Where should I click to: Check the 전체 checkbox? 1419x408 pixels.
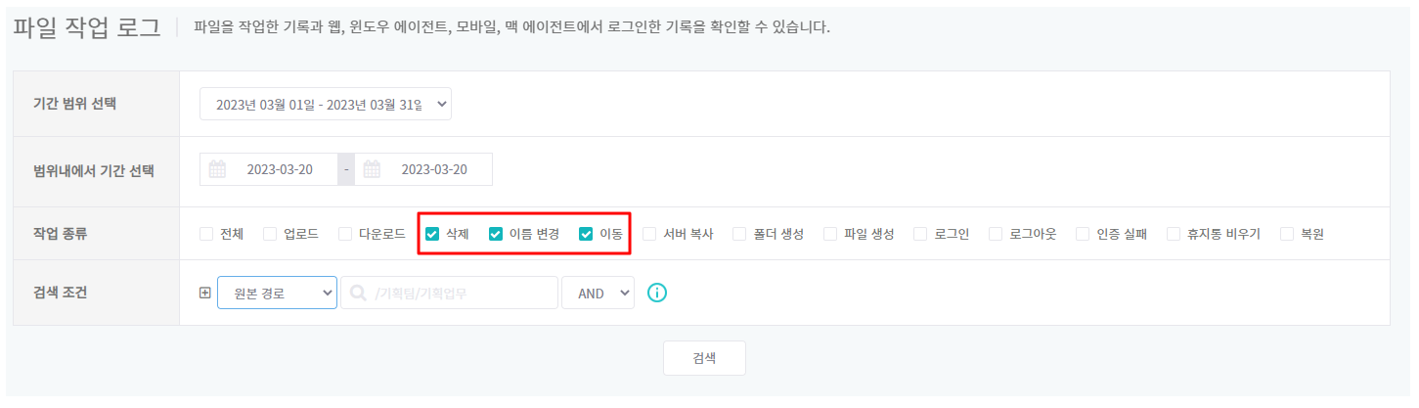click(x=206, y=234)
